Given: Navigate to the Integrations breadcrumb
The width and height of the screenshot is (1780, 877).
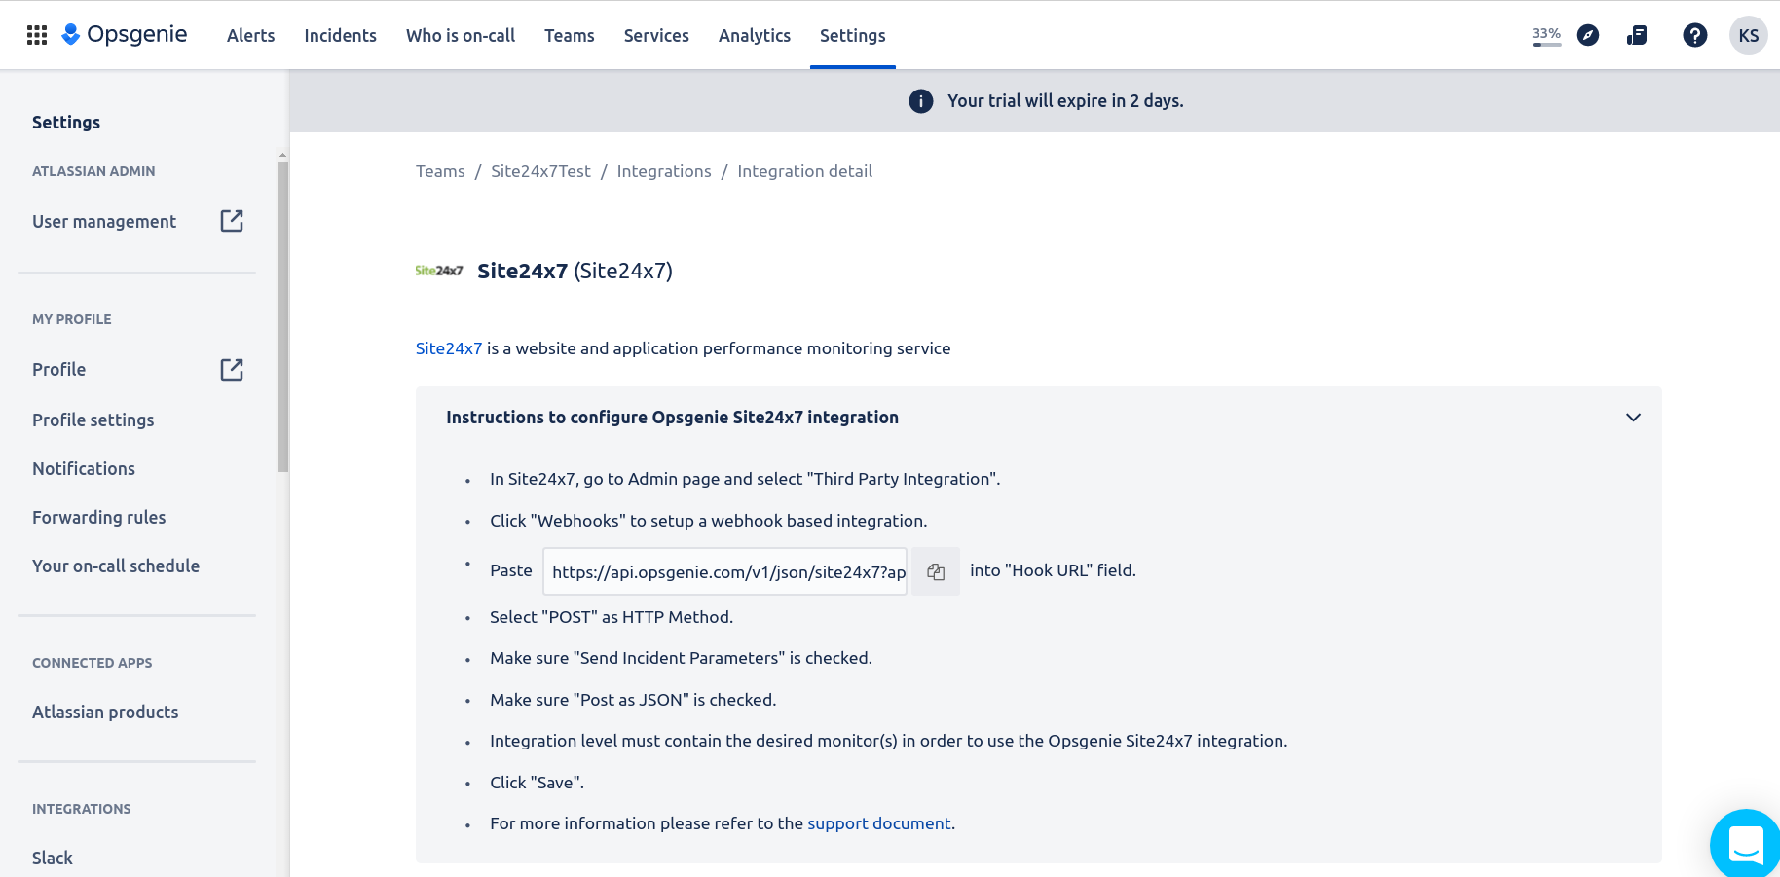Looking at the screenshot, I should 664,170.
